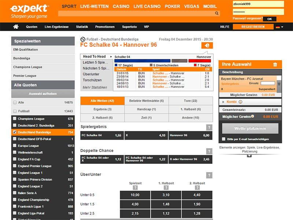
Task: Open the SPORT menu
Action: [x=69, y=7]
